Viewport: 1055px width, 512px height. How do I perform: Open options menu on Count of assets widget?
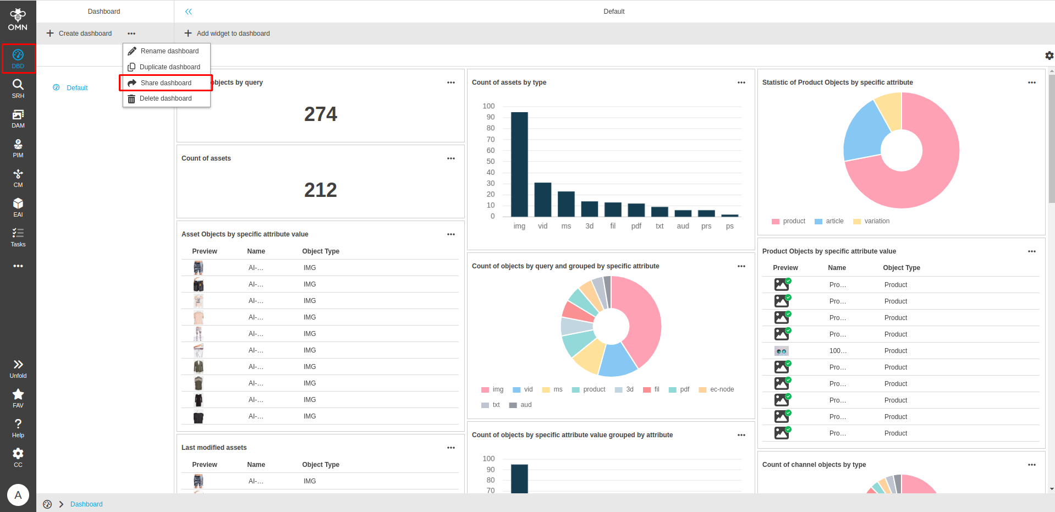450,158
